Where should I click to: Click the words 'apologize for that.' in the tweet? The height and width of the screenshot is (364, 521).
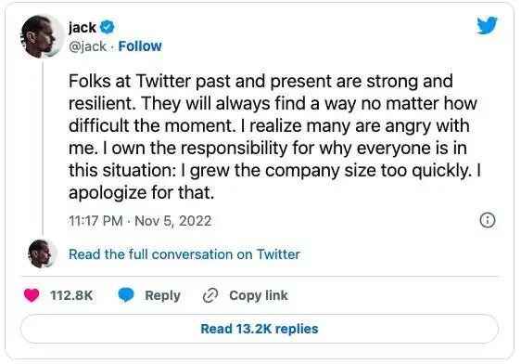pyautogui.click(x=141, y=193)
